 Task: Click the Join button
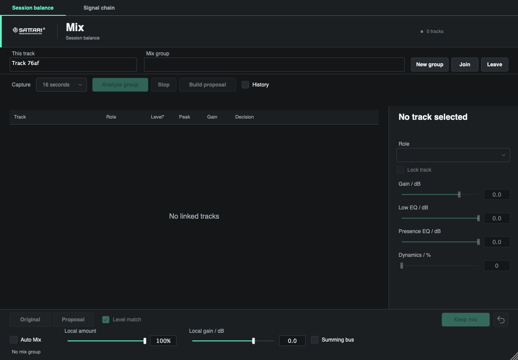point(464,65)
